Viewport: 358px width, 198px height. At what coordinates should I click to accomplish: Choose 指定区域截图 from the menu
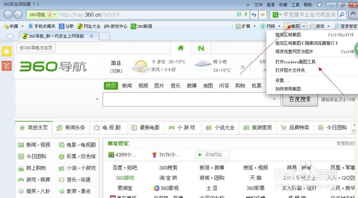(312, 35)
